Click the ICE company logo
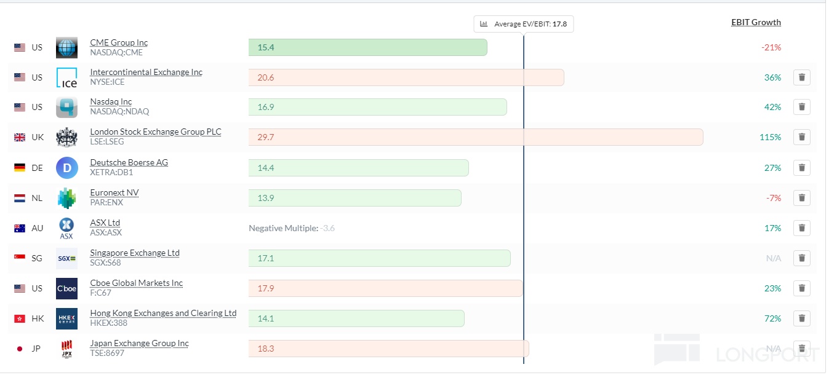The width and height of the screenshot is (829, 375). tap(66, 77)
